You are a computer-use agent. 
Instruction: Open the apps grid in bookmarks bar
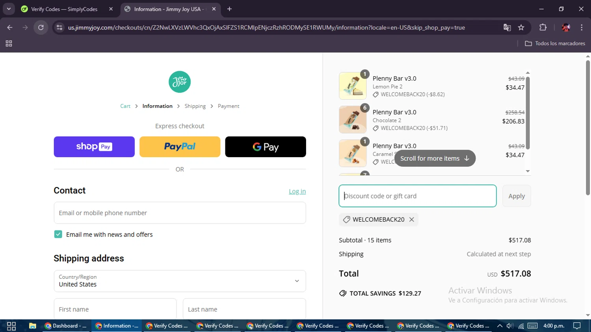tap(9, 44)
